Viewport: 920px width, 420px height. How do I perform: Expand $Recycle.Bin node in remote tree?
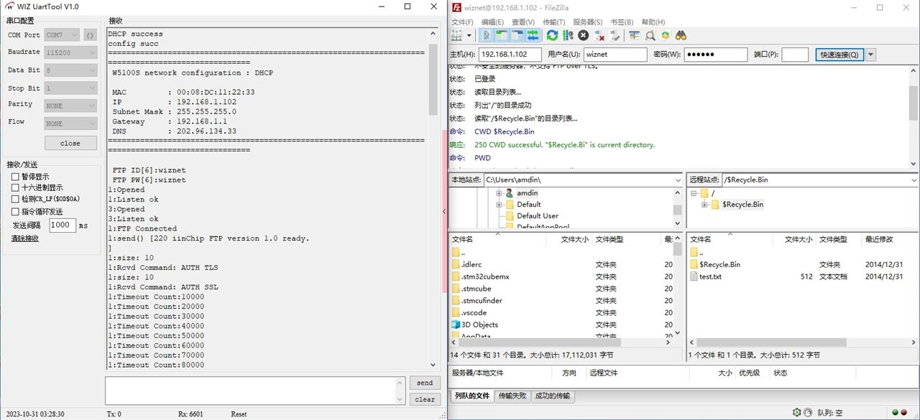[x=705, y=205]
